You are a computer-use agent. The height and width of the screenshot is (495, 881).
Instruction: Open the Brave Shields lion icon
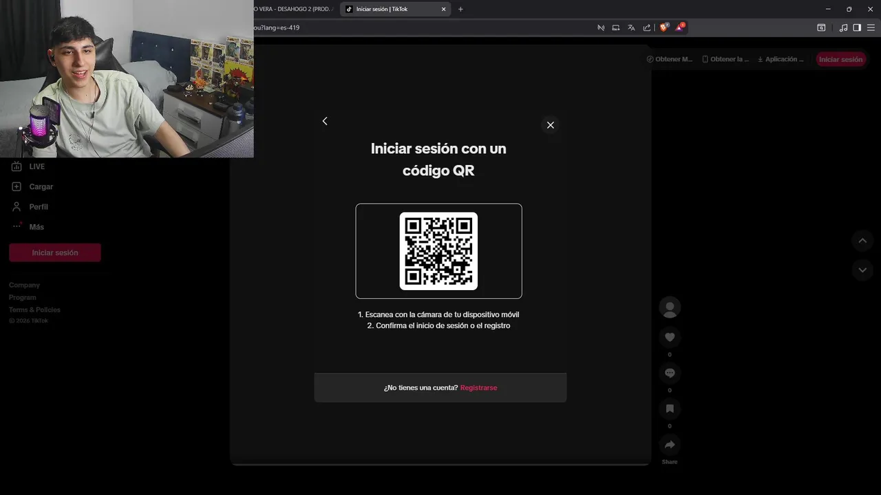tap(664, 27)
